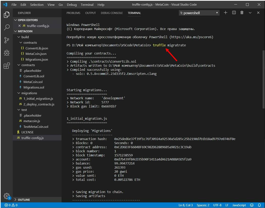Collapse the build folder
Viewport: 265px width, 208px height.
(25, 37)
